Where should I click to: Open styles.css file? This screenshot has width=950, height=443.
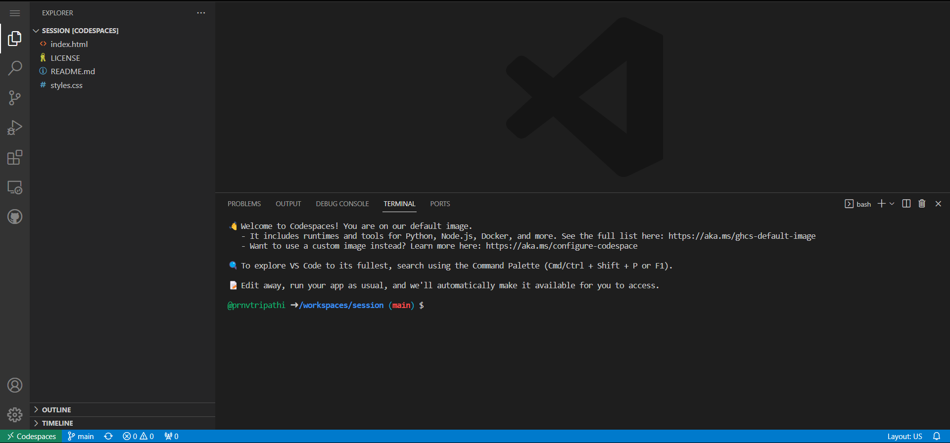pyautogui.click(x=123, y=85)
